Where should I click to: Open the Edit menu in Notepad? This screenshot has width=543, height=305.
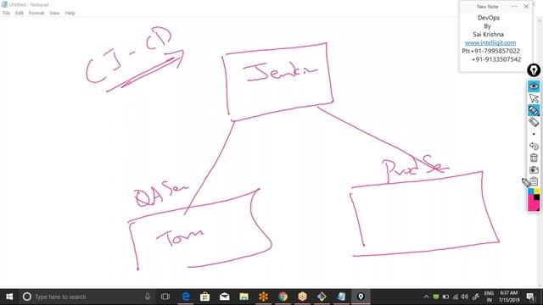(20, 13)
